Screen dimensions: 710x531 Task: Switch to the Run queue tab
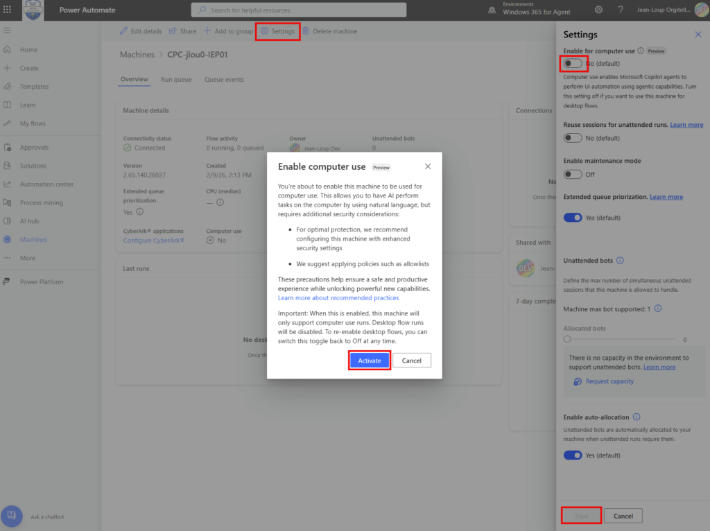click(176, 80)
